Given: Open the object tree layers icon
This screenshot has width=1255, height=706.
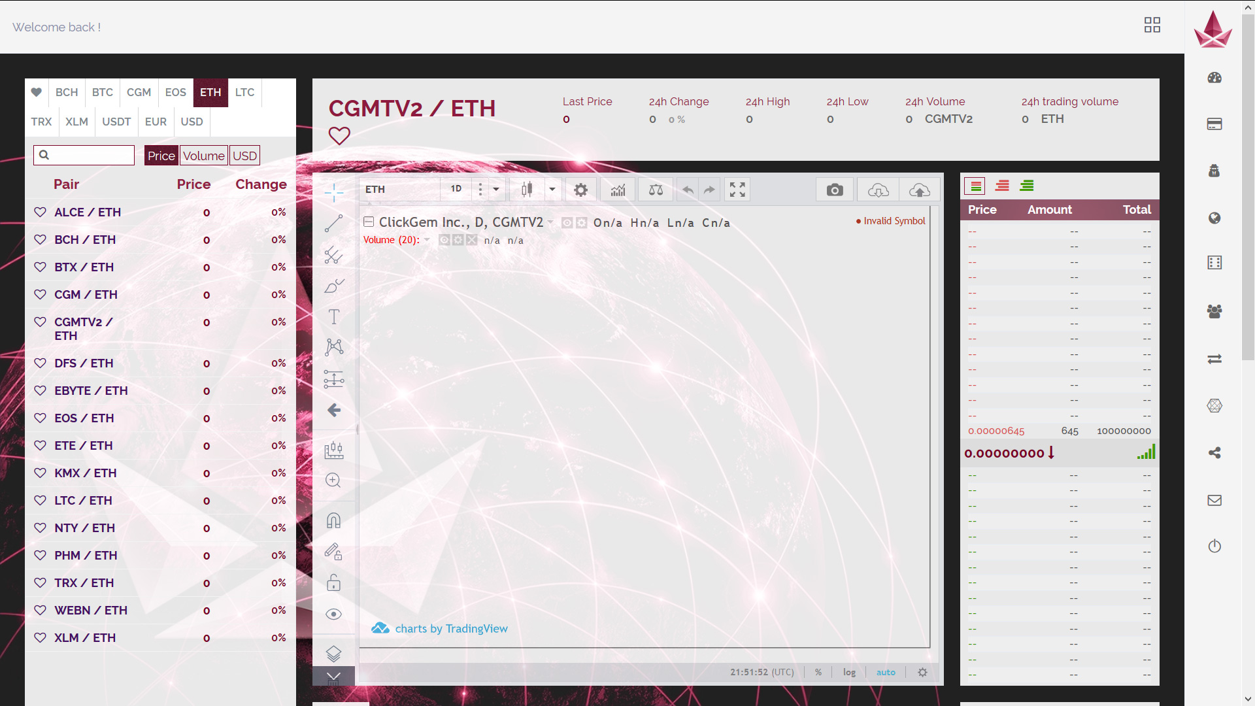Looking at the screenshot, I should click(334, 653).
